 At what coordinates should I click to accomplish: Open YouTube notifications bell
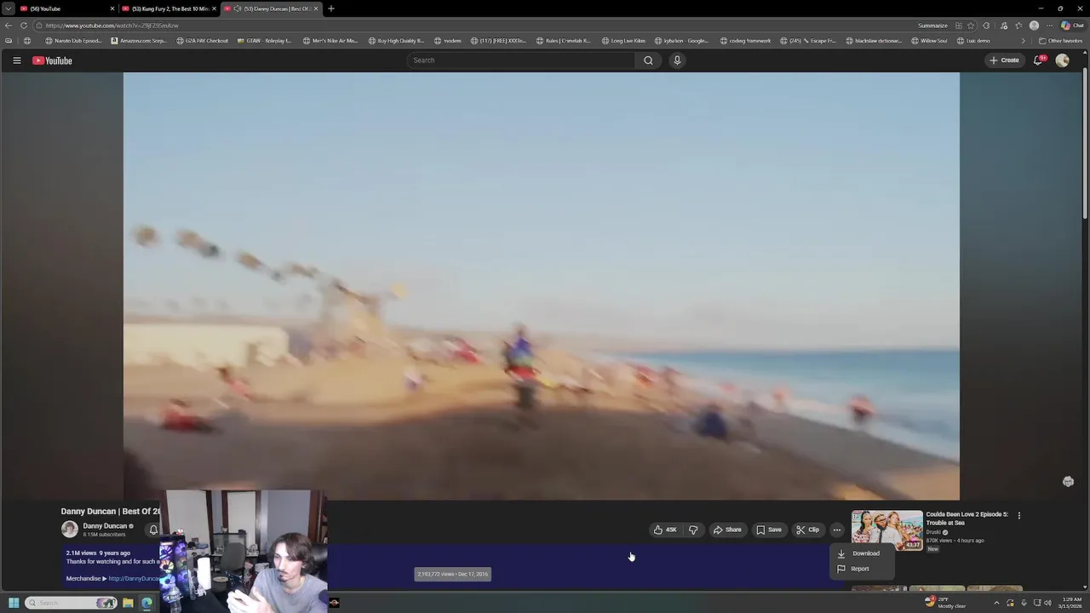click(1038, 60)
